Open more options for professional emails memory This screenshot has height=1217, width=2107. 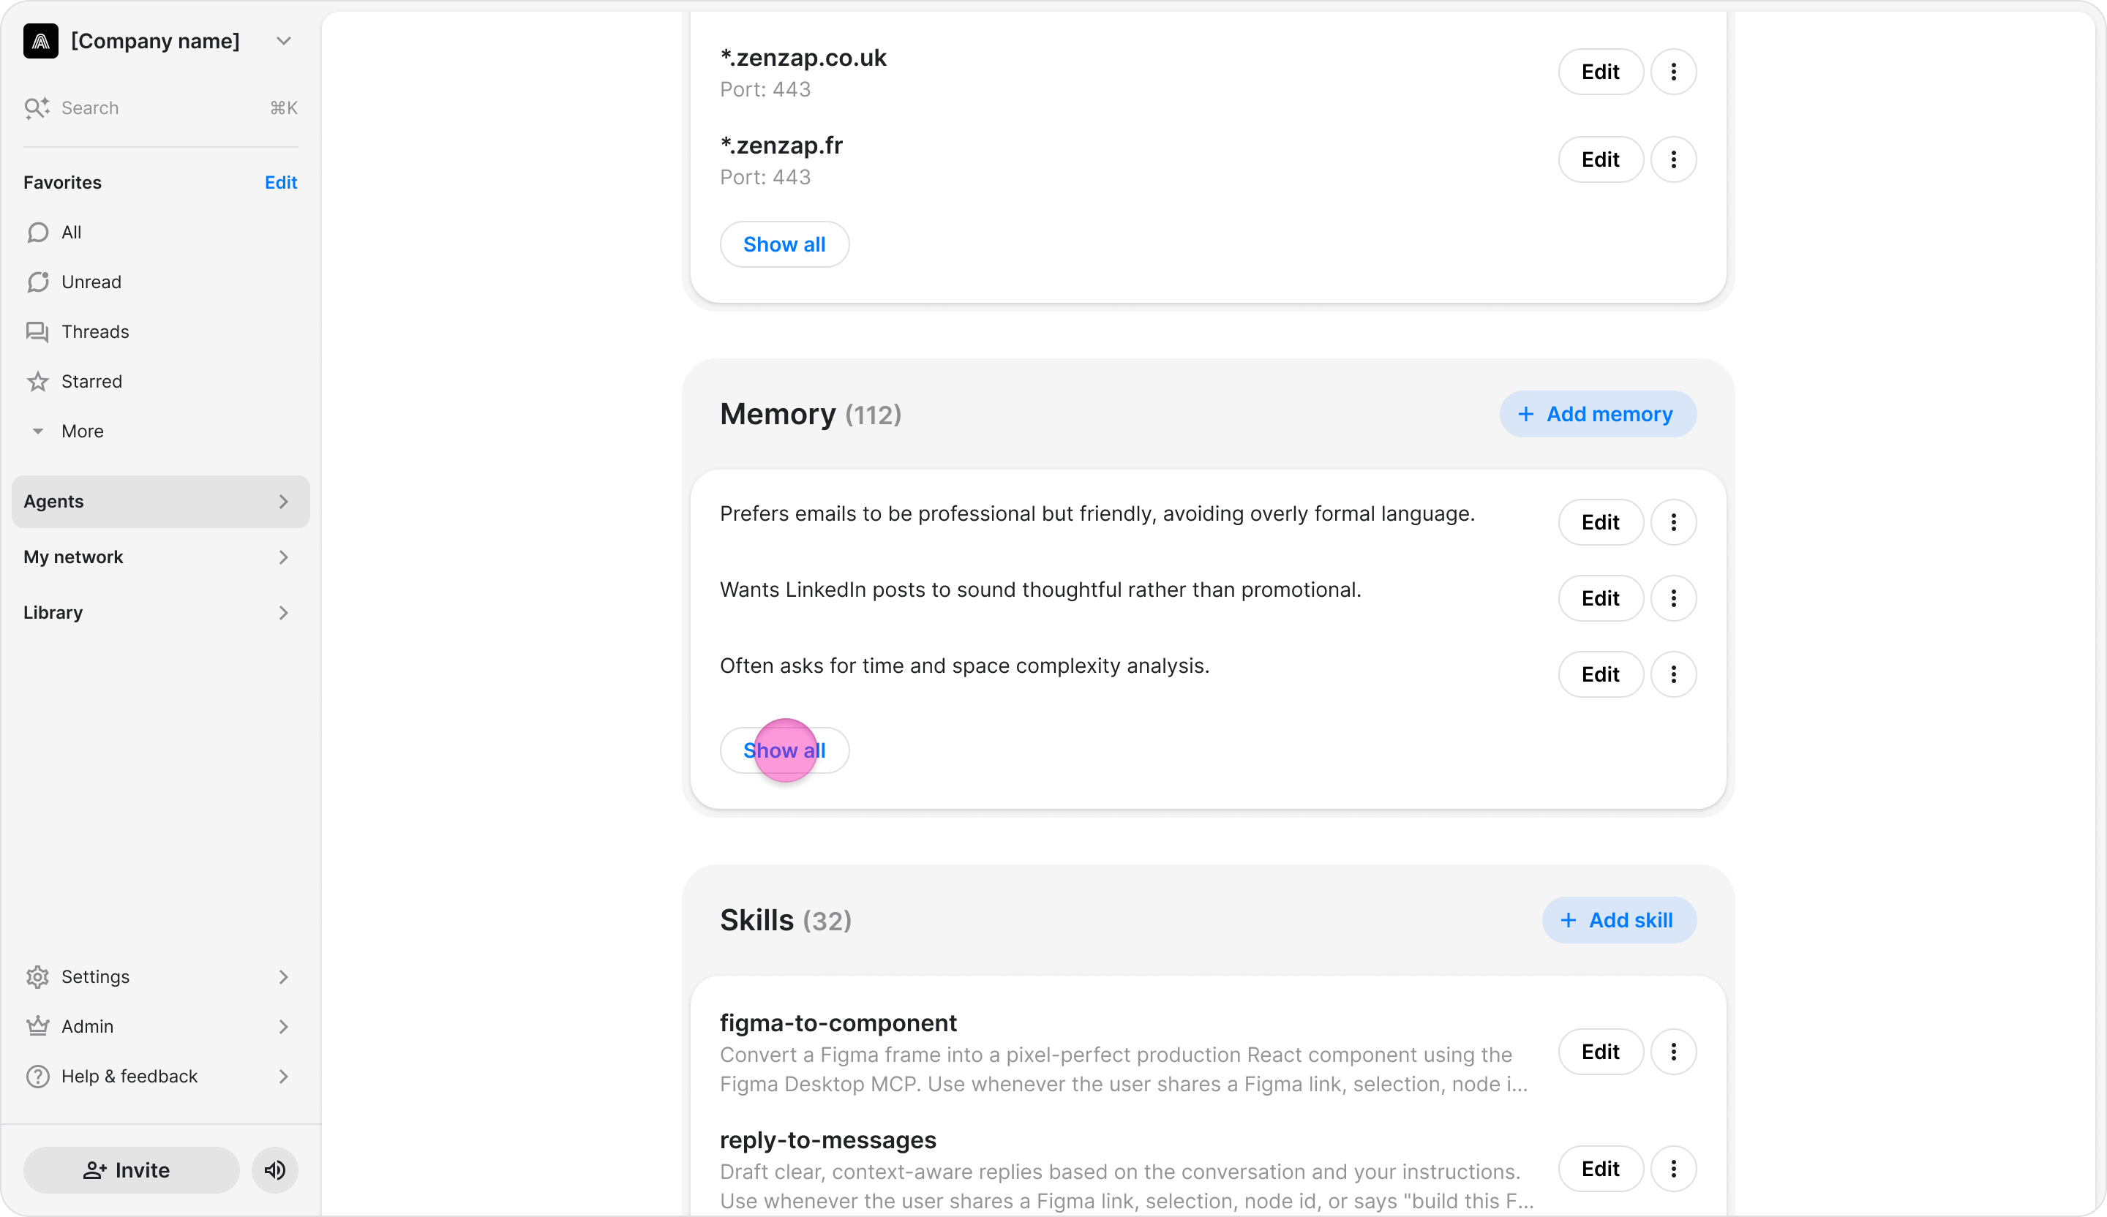click(1674, 522)
